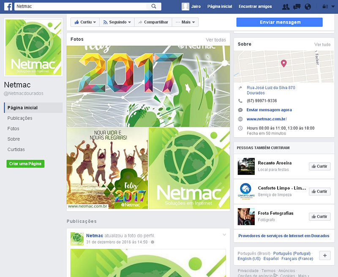Click the Facebook logo icon
338x277 pixels.
tap(8, 6)
